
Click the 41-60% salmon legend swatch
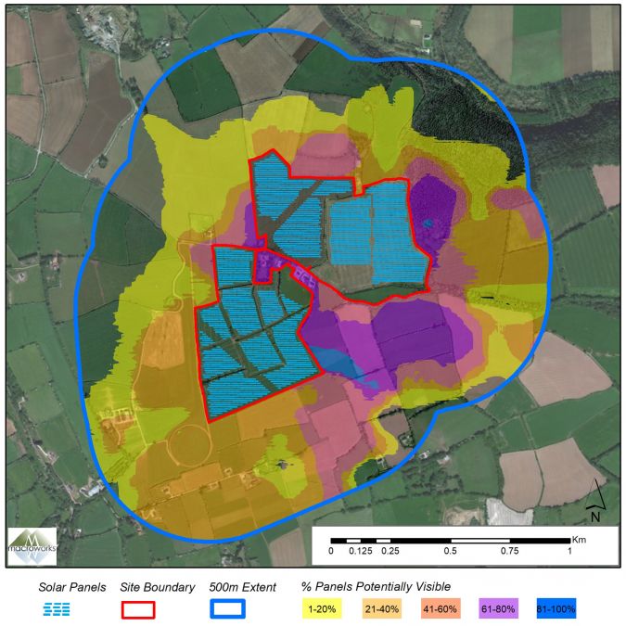[x=441, y=608]
